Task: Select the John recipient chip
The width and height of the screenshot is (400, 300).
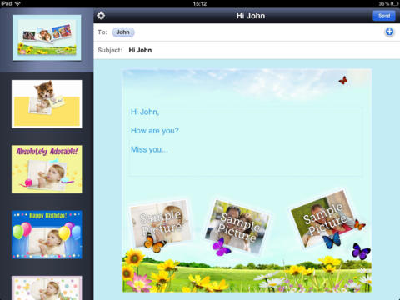Action: coord(123,32)
